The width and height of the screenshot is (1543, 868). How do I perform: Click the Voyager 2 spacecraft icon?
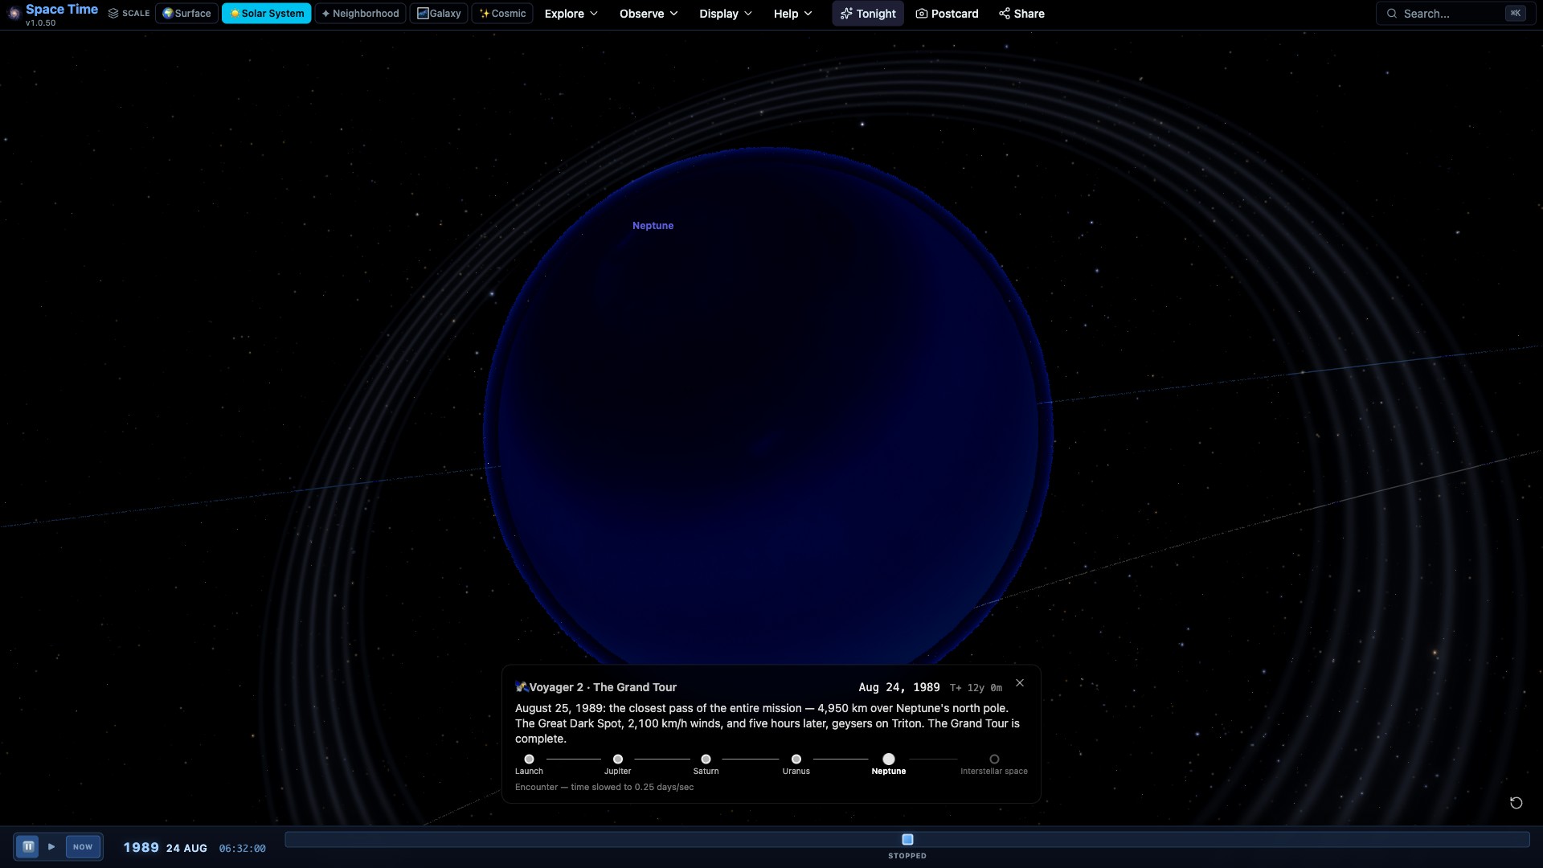pyautogui.click(x=521, y=687)
